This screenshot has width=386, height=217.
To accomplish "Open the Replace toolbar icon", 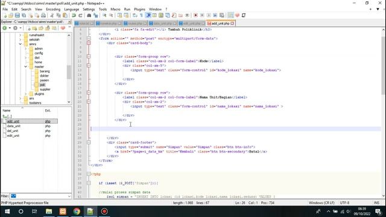I will [95, 15].
